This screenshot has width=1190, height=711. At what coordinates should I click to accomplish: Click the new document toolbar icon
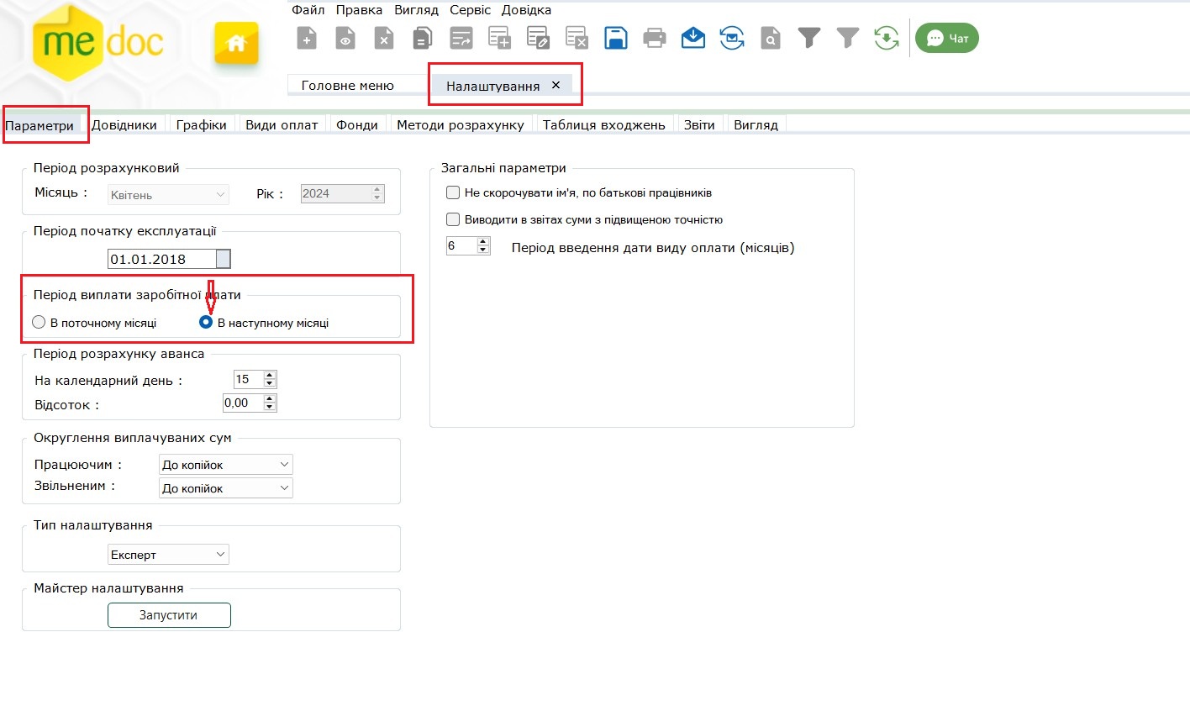click(x=307, y=38)
